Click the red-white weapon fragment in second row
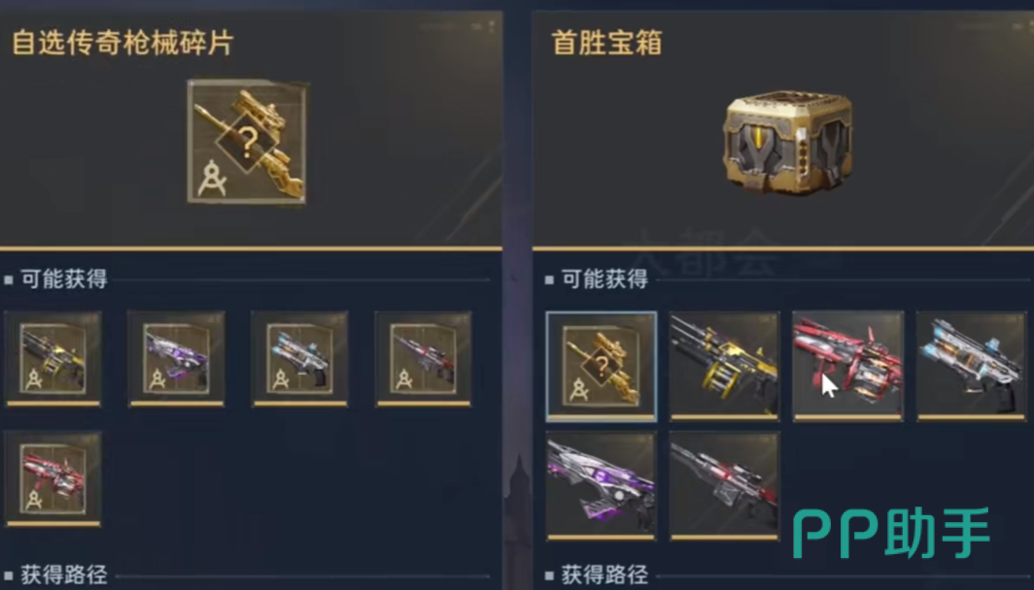The height and width of the screenshot is (590, 1034). [x=53, y=478]
